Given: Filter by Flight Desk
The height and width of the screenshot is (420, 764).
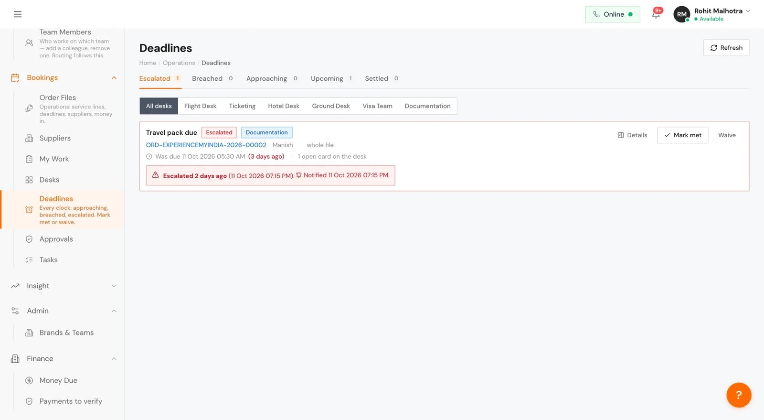Looking at the screenshot, I should point(200,106).
